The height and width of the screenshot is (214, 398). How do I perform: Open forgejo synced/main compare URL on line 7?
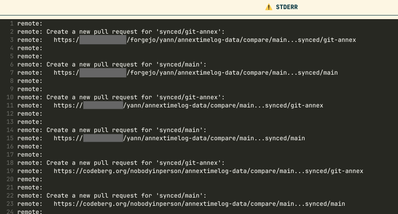(x=196, y=72)
